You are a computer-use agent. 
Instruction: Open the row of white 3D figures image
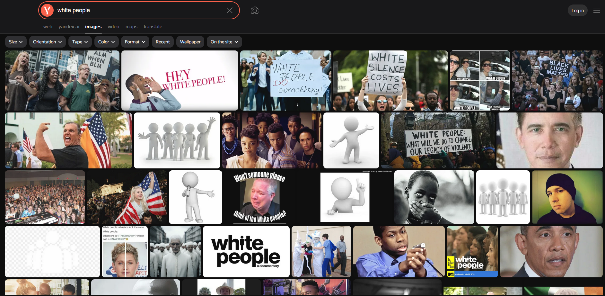(503, 197)
